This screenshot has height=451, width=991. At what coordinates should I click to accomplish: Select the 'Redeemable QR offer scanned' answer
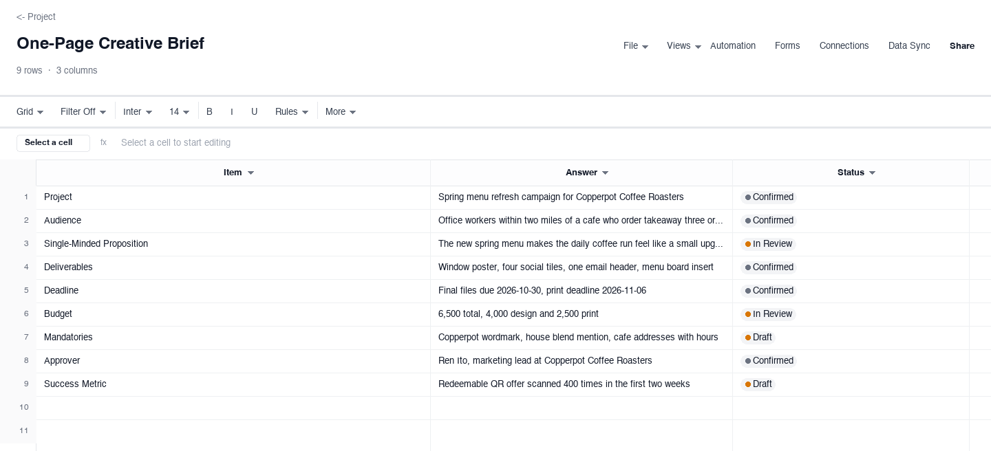[x=582, y=384]
